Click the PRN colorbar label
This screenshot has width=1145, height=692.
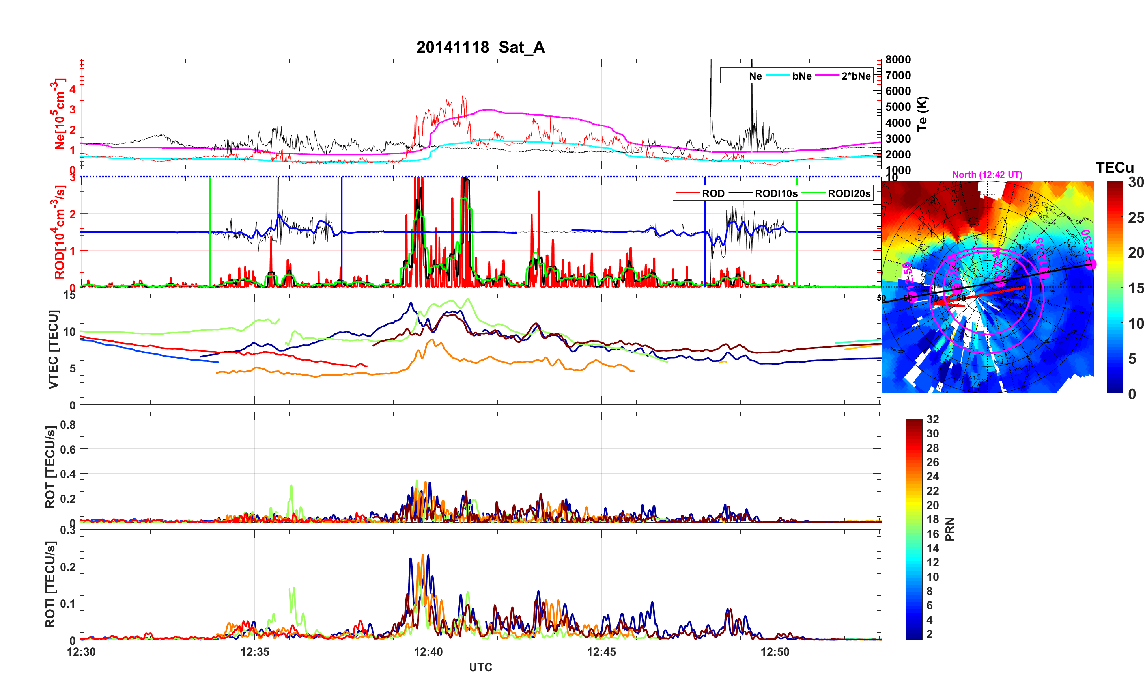950,529
